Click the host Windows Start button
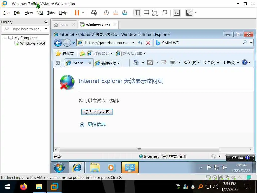Screen dimensions: 257x193 [7, 187]
